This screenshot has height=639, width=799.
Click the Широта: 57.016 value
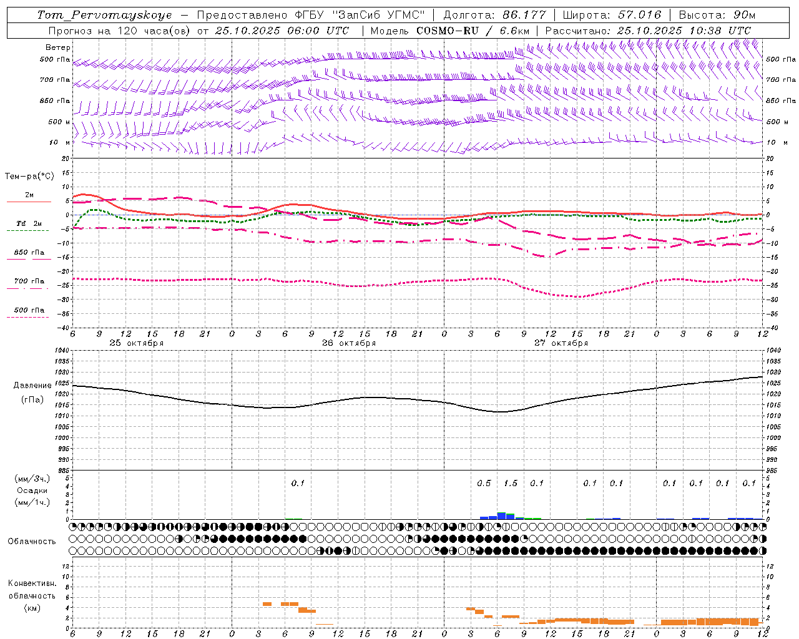click(x=612, y=15)
